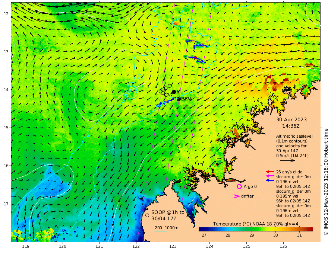This screenshot has height=253, width=328.
Task: Click the red 25 cm/s glide arrow
Action: tap(270, 172)
